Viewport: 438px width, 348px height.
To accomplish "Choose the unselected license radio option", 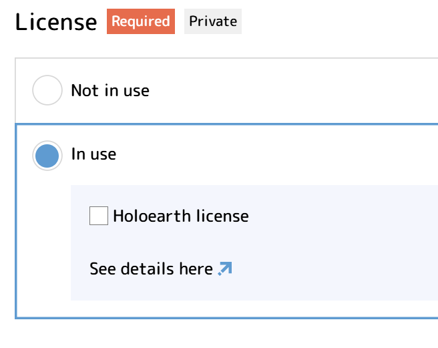I will (47, 90).
